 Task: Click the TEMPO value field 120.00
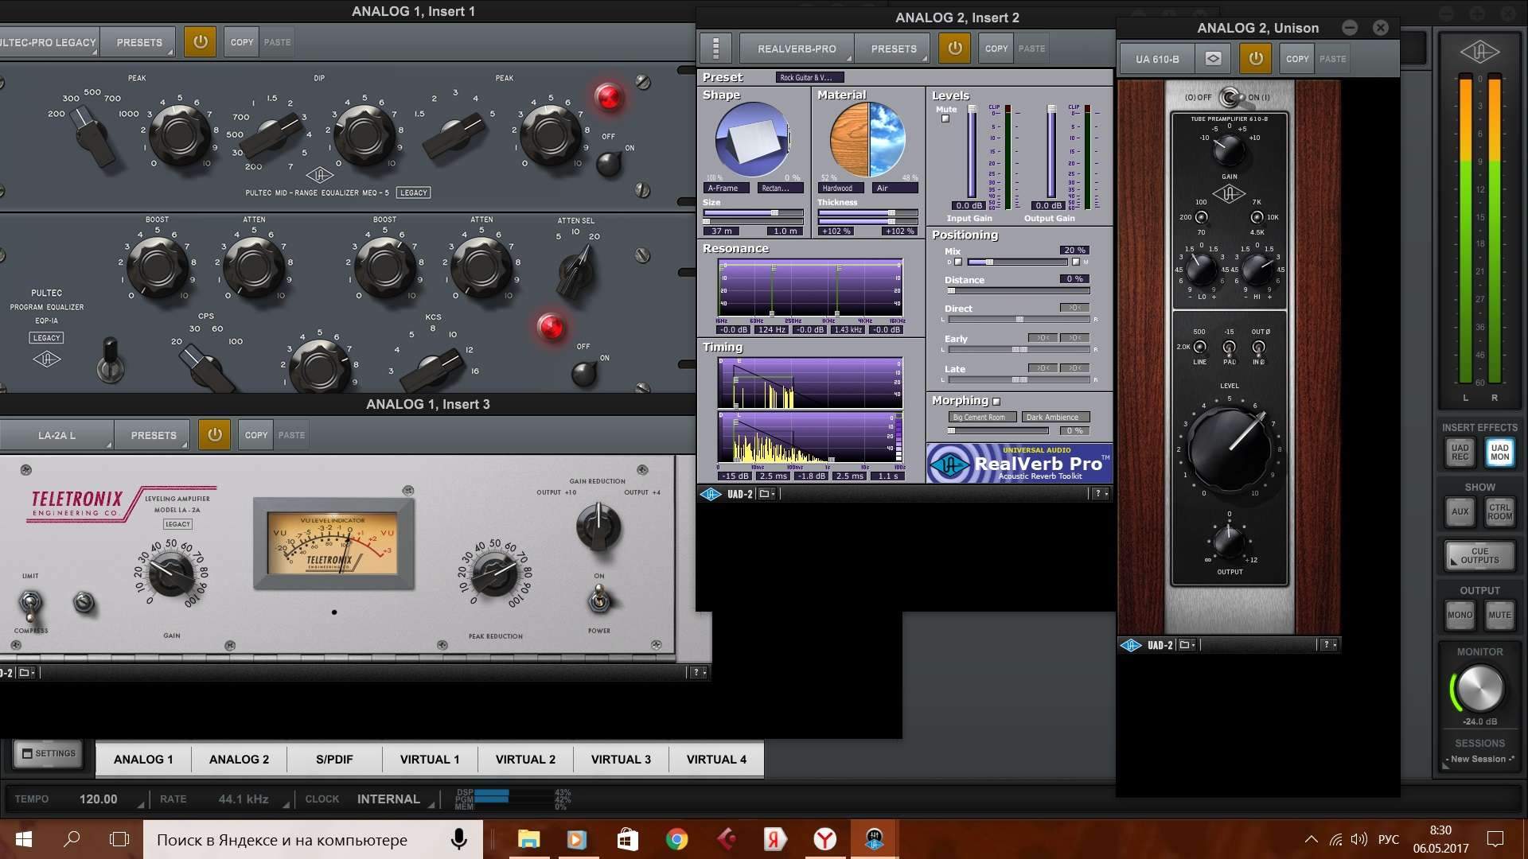[x=98, y=799]
